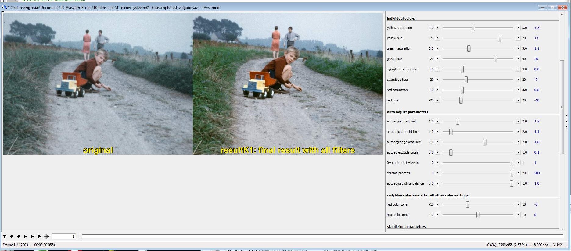The width and height of the screenshot is (571, 251).
Task: Jump to the next bookmark (skip-forward icon)
Action: coord(33,236)
